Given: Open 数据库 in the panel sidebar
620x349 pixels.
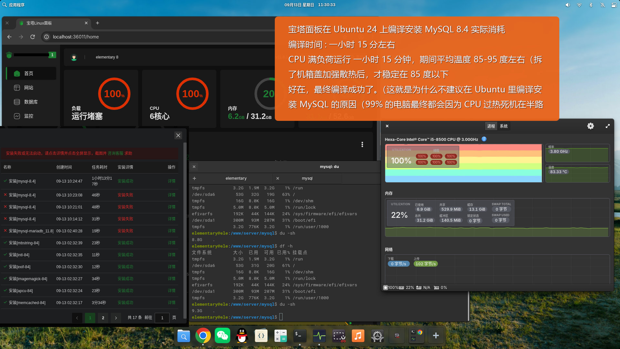Looking at the screenshot, I should (31, 102).
